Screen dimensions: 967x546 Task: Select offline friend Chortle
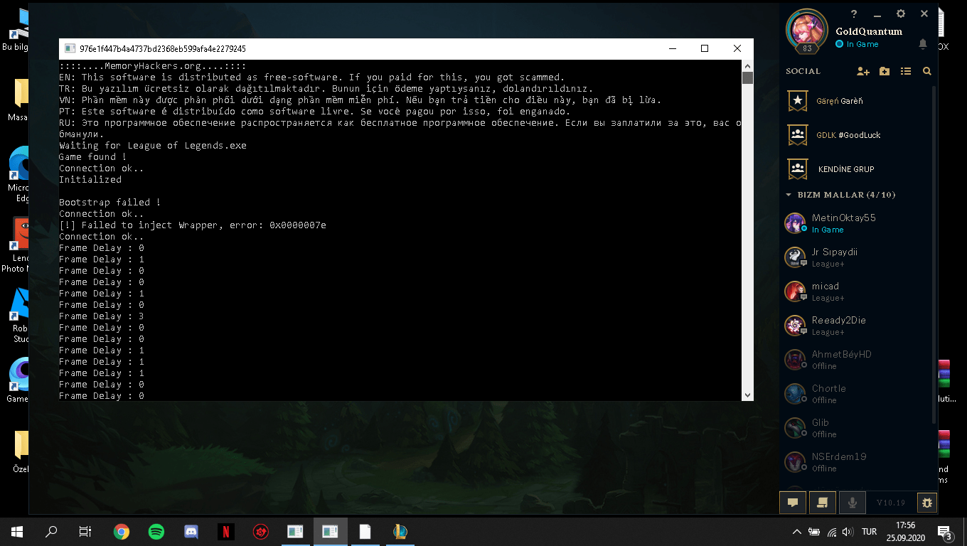[x=856, y=394]
